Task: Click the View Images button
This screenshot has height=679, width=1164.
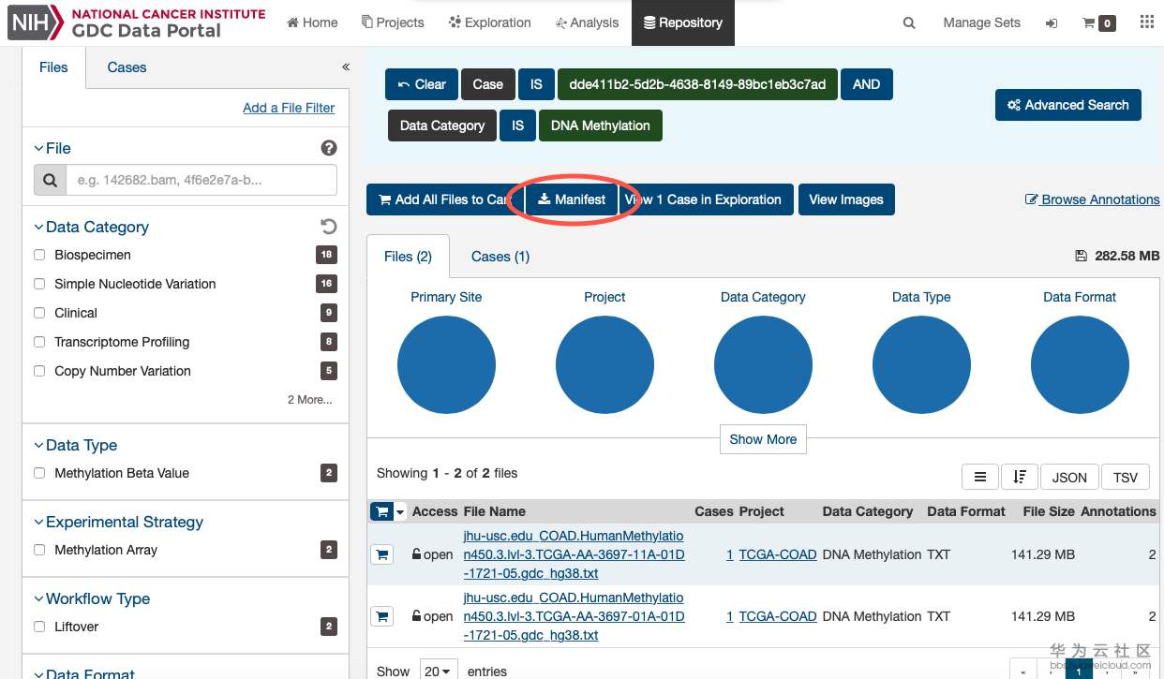Action: 846,199
